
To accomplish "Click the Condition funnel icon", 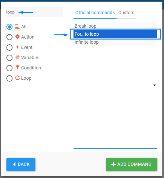I will (x=17, y=67).
